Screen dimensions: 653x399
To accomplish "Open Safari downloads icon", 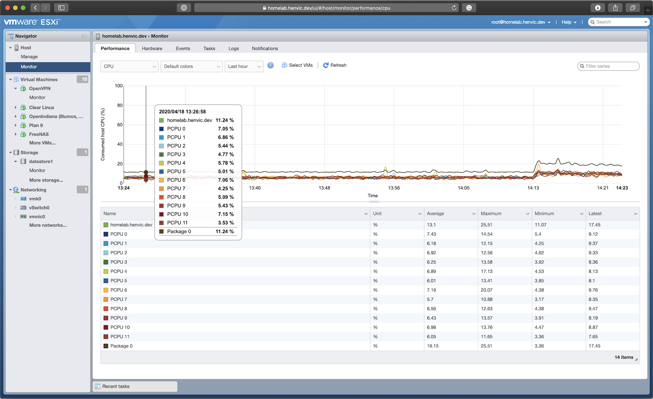I will [x=598, y=8].
